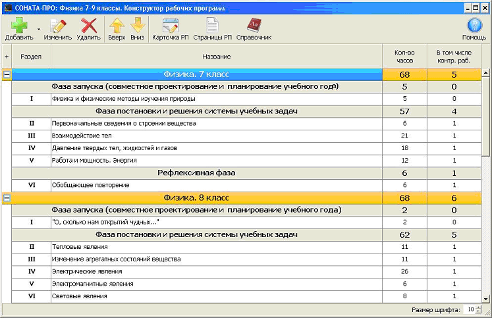Click the Размер шрифта value field
This screenshot has width=492, height=318.
point(470,309)
